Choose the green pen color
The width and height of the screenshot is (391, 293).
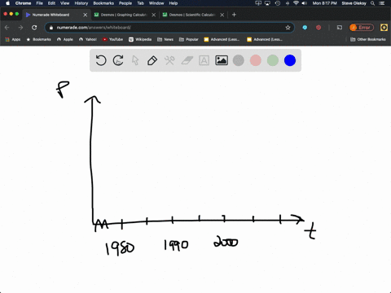tap(273, 60)
